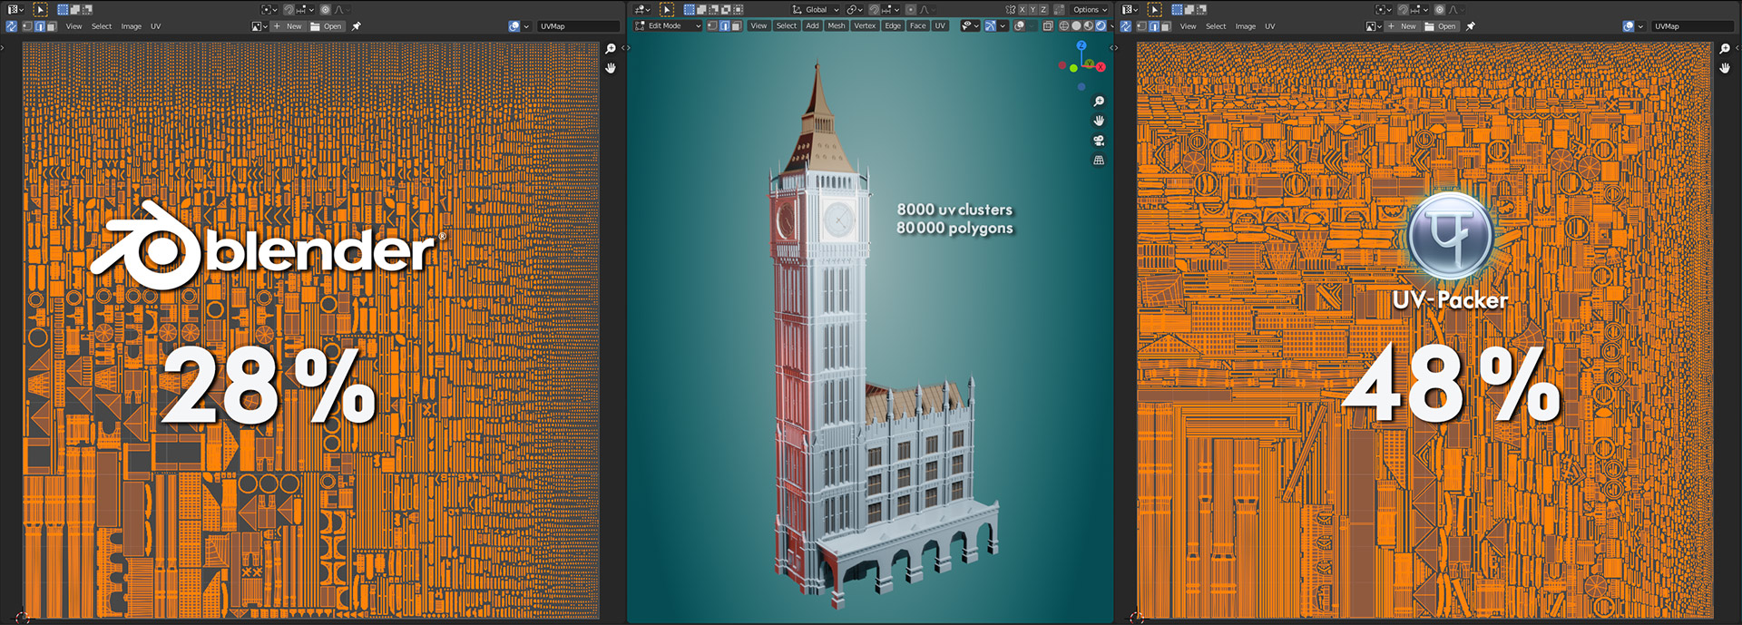The width and height of the screenshot is (1742, 625).
Task: Choose vertex select mode in the left UV editor
Action: (27, 26)
